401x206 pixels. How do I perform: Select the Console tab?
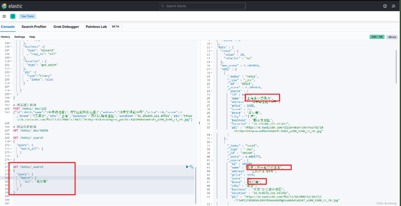click(x=8, y=27)
